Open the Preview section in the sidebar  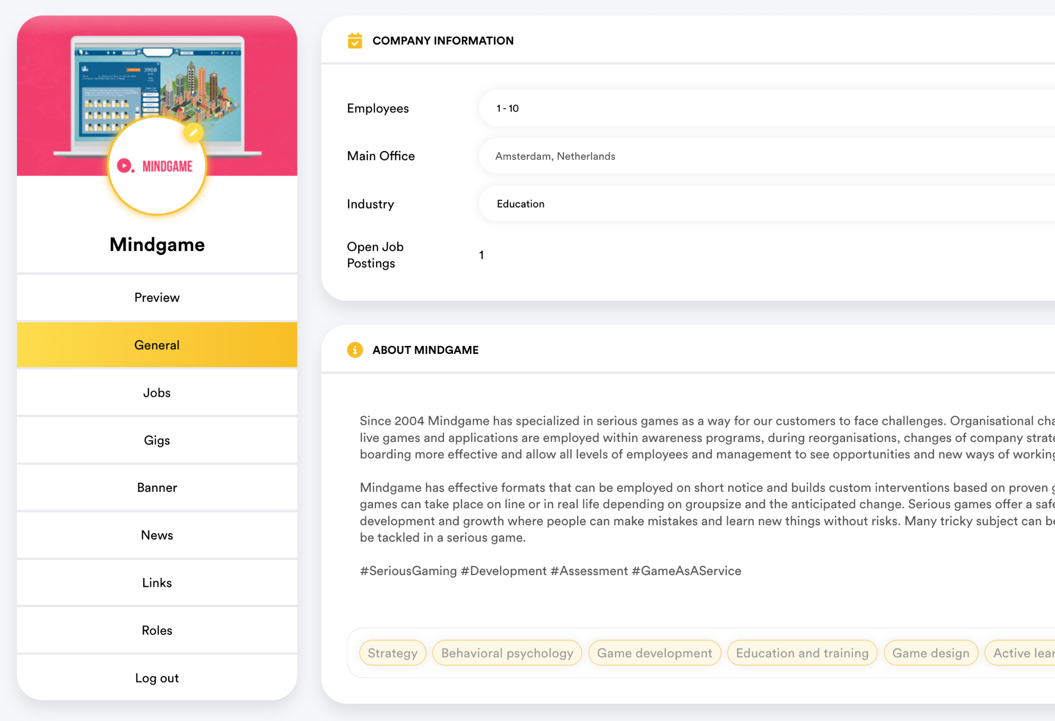156,297
